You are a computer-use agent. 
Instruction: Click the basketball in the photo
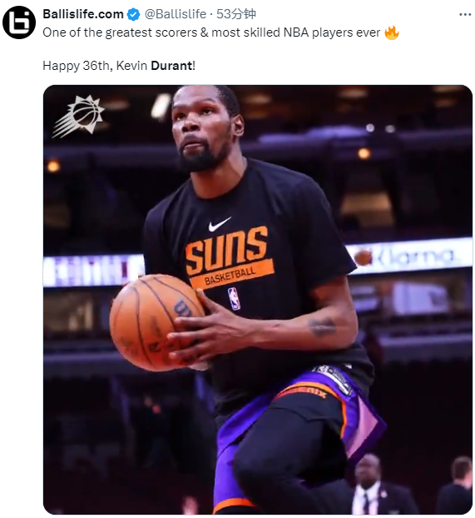(156, 322)
